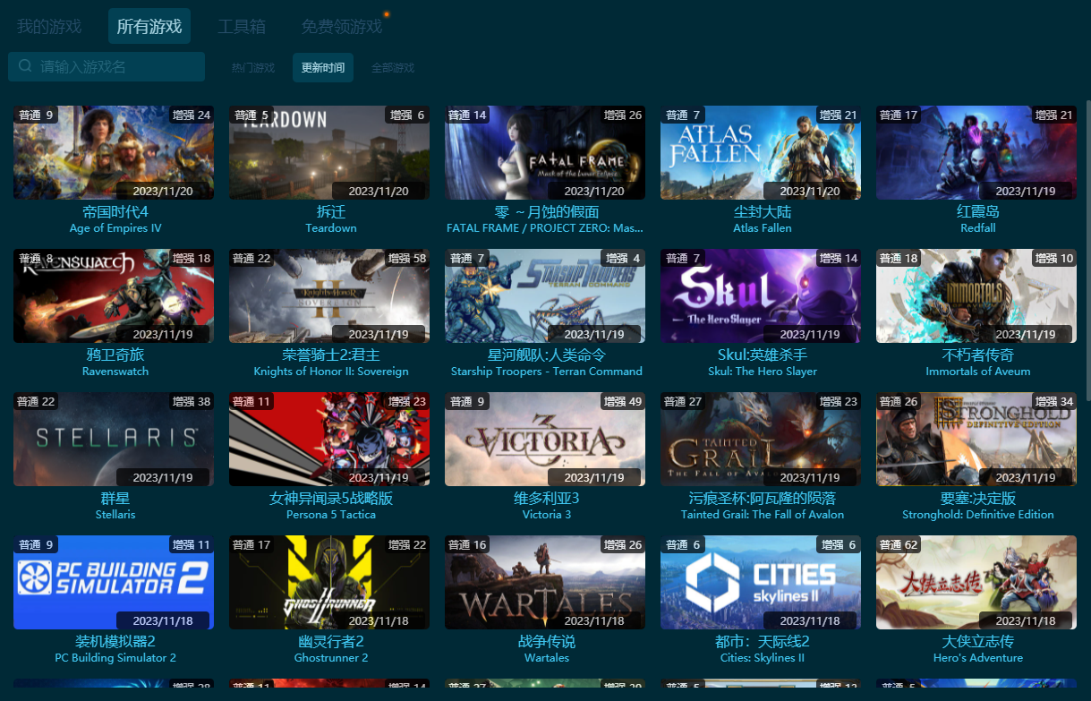Open the 鸦卫奇旅 title link
The image size is (1091, 701).
click(115, 355)
